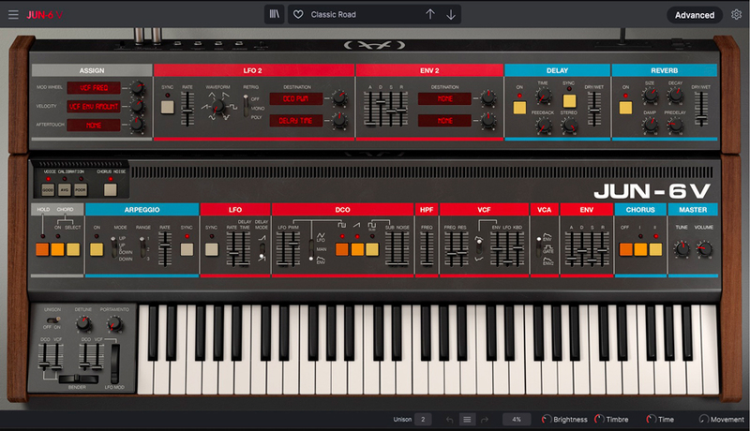Click the Master Volume knob
750x431 pixels.
704,248
